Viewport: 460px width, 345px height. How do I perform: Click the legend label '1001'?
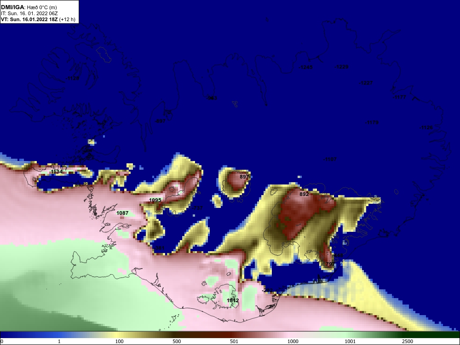[350, 341]
